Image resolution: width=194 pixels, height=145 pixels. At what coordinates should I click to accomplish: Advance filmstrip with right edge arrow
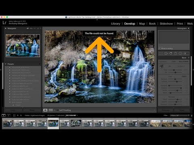click(x=193, y=124)
